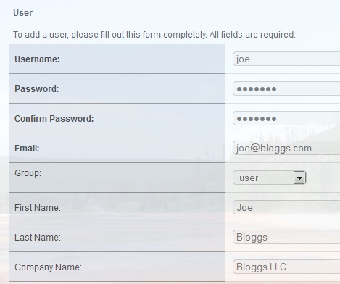Select the Company Name field Bloggs LLC
Viewport: 340px width, 284px height.
click(286, 267)
